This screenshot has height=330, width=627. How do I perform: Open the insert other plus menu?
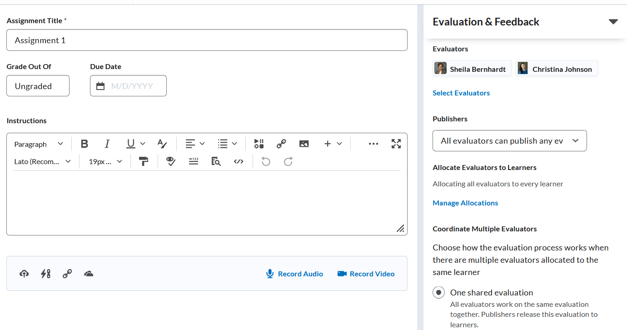click(x=333, y=144)
